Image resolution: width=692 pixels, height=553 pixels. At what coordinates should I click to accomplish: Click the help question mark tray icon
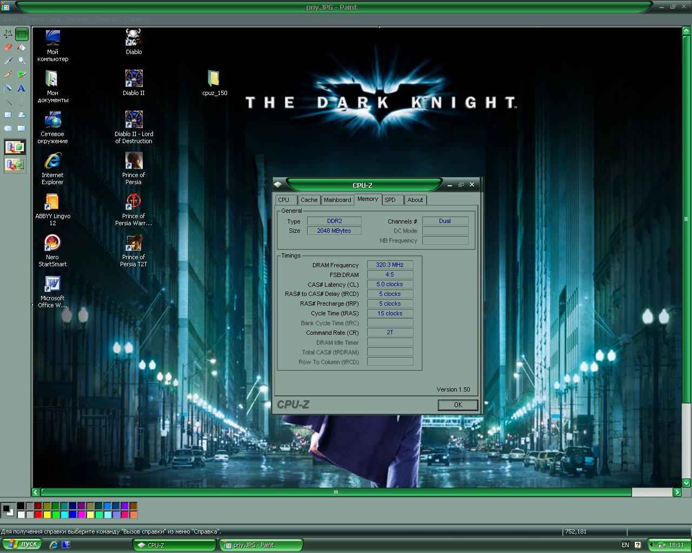coord(637,545)
